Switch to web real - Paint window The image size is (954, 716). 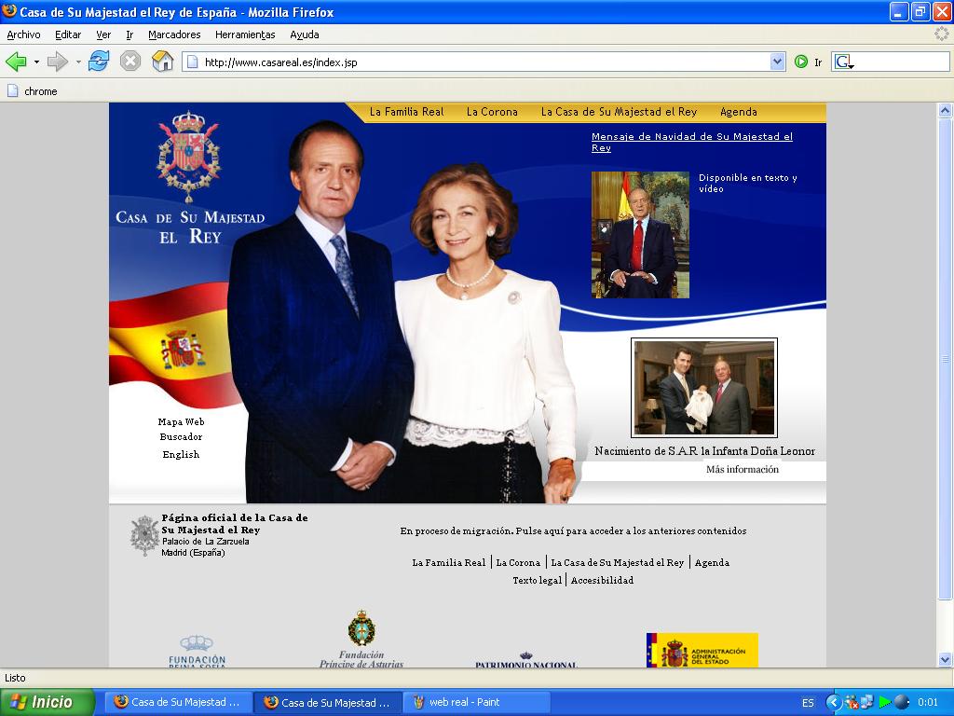[x=476, y=703]
